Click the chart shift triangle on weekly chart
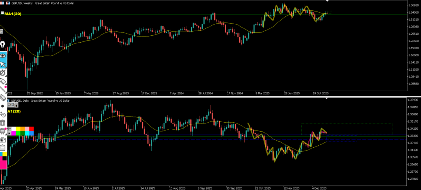 (327, 2)
